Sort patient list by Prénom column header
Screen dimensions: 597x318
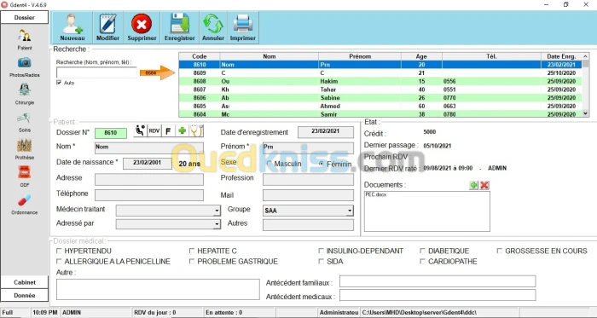pyautogui.click(x=360, y=56)
